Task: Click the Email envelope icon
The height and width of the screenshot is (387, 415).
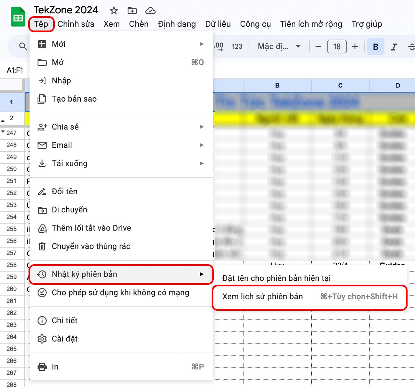Action: tap(42, 145)
